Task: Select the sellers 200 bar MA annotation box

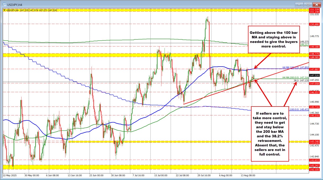Action: point(270,134)
